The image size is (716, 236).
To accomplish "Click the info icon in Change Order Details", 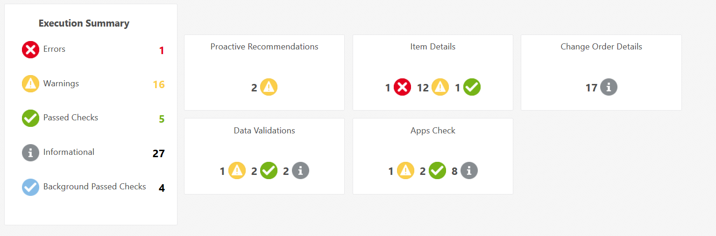I will [609, 87].
